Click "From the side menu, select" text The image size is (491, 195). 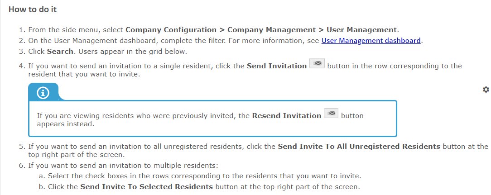[x=76, y=30]
